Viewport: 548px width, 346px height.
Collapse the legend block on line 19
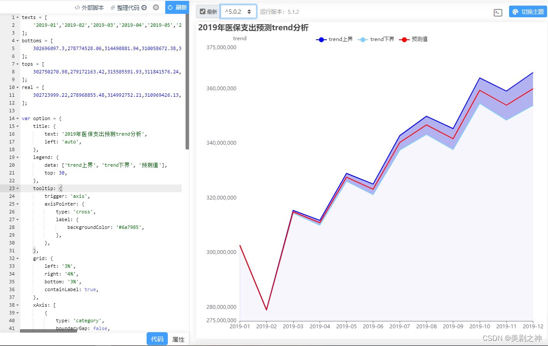(x=18, y=157)
